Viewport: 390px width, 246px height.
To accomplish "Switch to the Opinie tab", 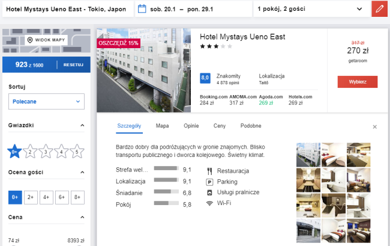I will (191, 126).
